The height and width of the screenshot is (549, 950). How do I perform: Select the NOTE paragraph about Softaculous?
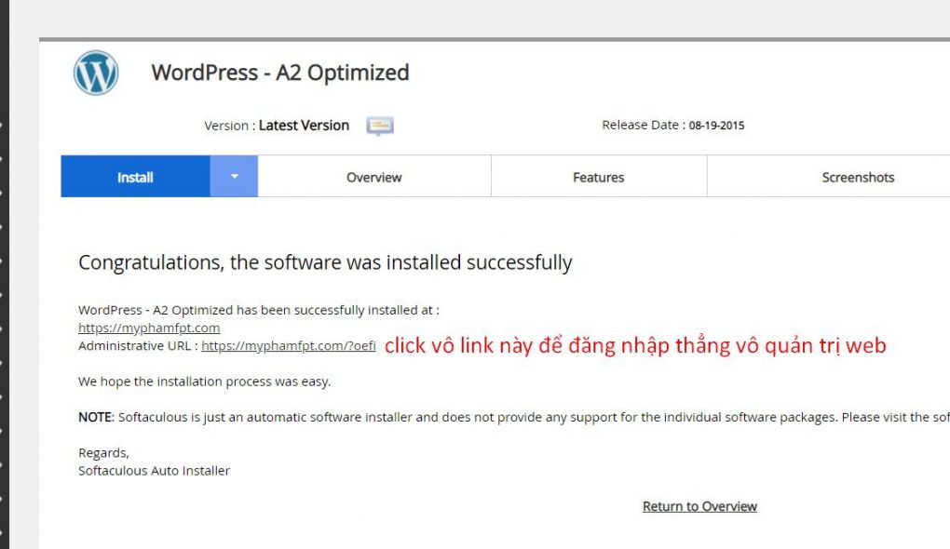[514, 417]
